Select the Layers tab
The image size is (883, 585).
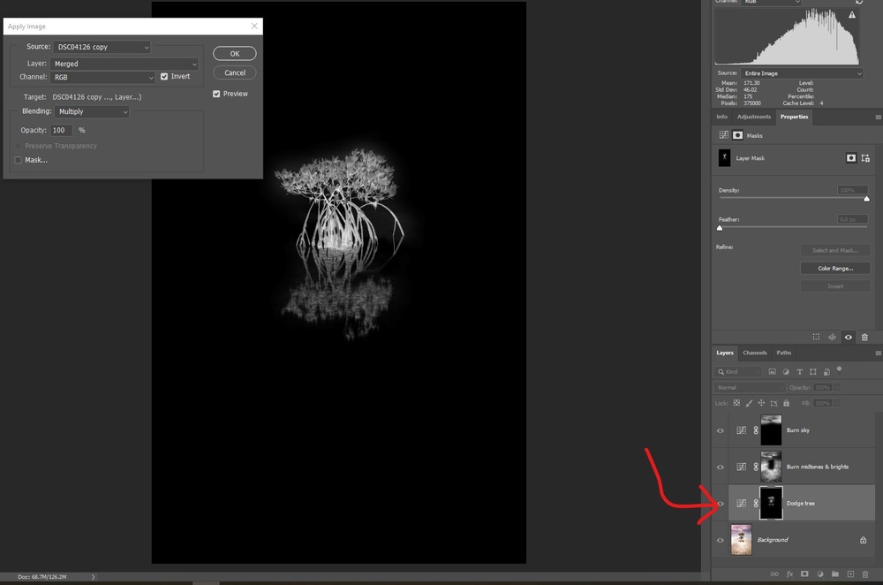[x=725, y=353]
